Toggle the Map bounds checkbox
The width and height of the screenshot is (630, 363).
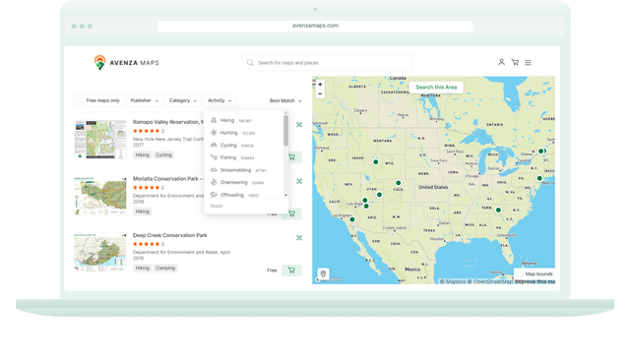[x=519, y=273]
